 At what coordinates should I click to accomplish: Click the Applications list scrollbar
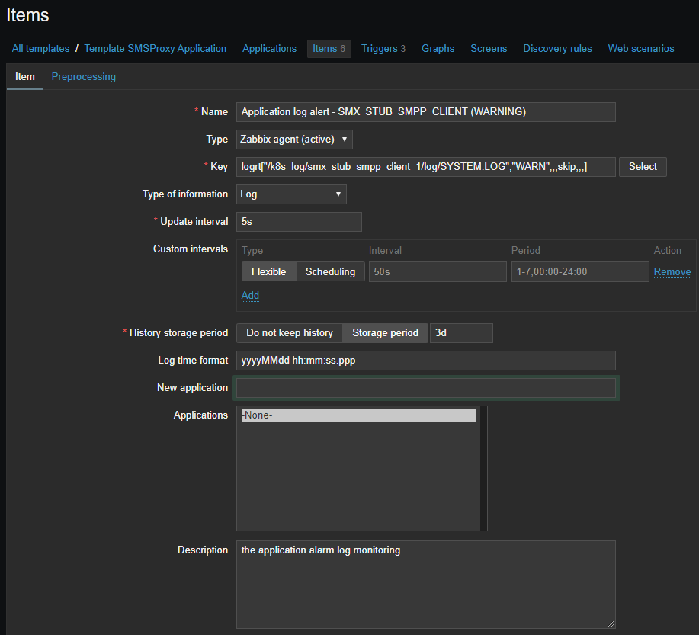(483, 468)
